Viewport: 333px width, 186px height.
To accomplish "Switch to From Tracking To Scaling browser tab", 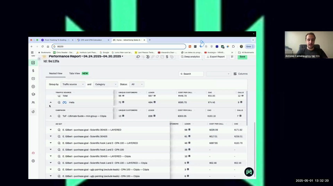I will (x=57, y=40).
